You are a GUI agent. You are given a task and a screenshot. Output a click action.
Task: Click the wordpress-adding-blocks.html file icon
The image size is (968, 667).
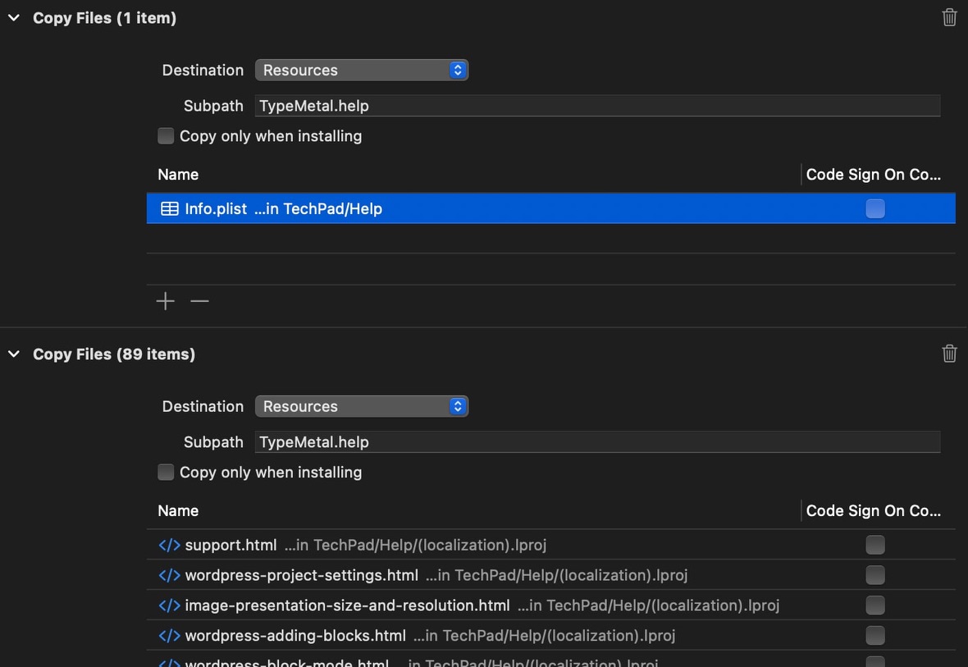click(x=169, y=636)
